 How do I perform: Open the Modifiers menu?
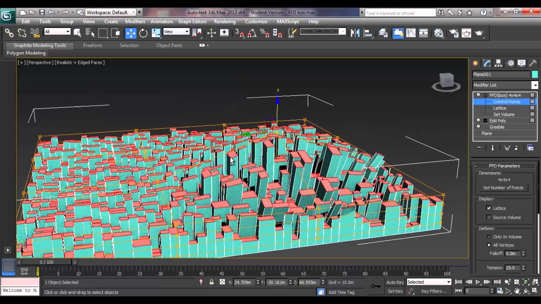135,22
